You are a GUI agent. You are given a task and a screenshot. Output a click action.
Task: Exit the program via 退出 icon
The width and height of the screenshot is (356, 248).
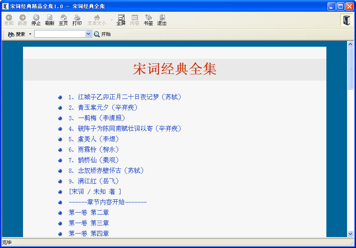(162, 18)
